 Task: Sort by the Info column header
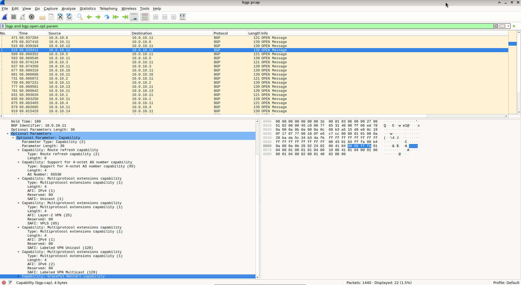click(384, 33)
